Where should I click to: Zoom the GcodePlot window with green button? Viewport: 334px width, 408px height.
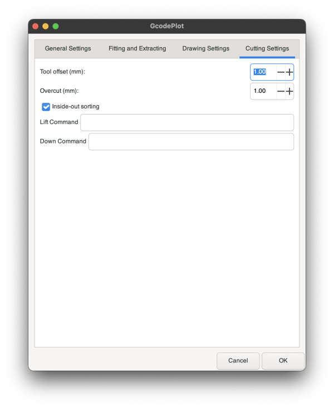(56, 26)
